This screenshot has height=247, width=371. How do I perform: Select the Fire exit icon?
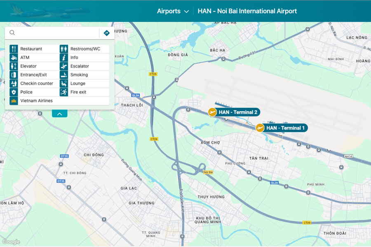point(64,92)
